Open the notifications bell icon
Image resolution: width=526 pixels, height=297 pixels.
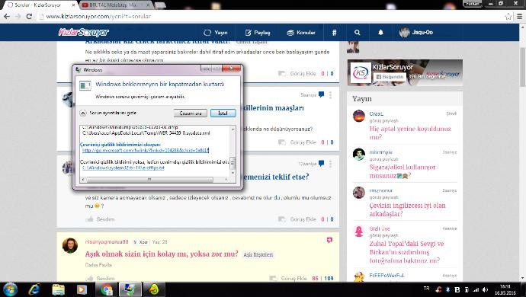pyautogui.click(x=380, y=33)
